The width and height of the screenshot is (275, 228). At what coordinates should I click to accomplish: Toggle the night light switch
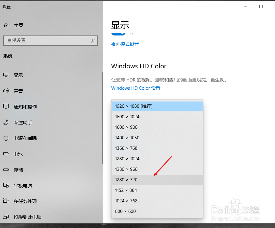pyautogui.click(x=118, y=33)
